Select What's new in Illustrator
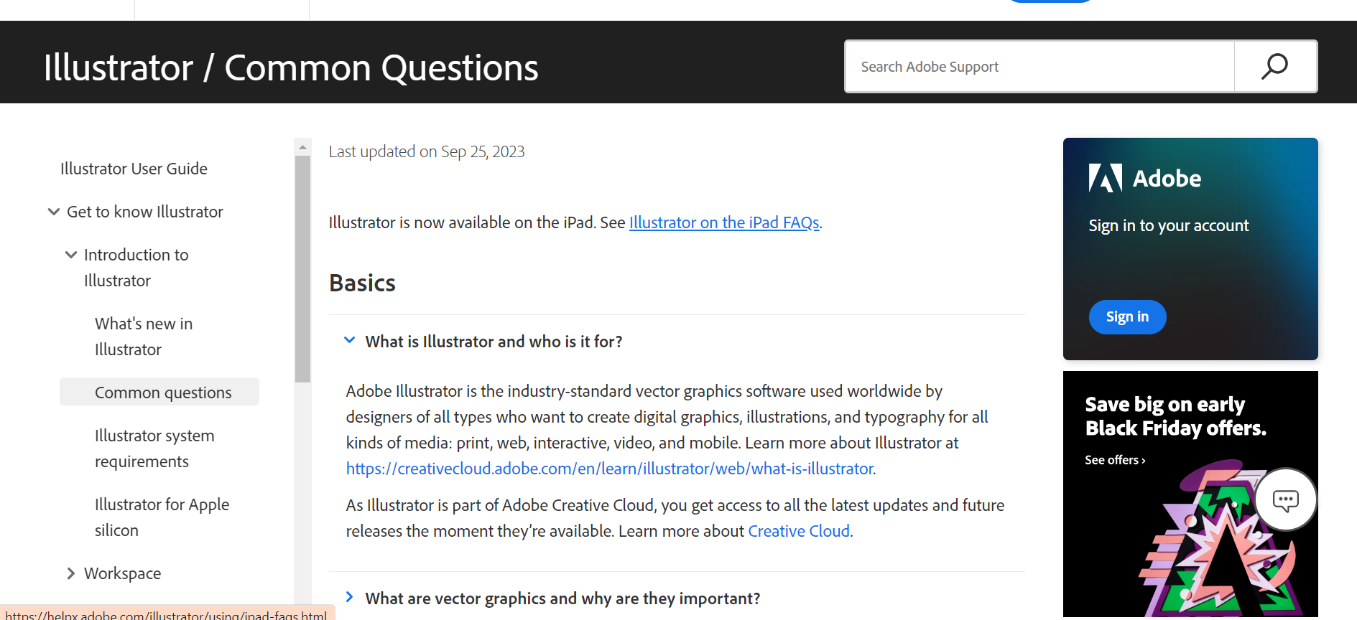The width and height of the screenshot is (1357, 620). 144,337
